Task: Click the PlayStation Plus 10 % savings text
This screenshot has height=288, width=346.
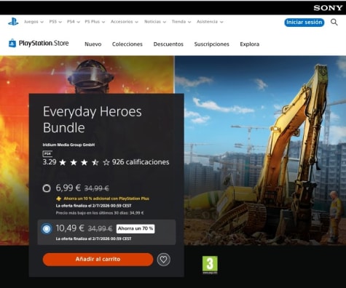Action: click(106, 199)
